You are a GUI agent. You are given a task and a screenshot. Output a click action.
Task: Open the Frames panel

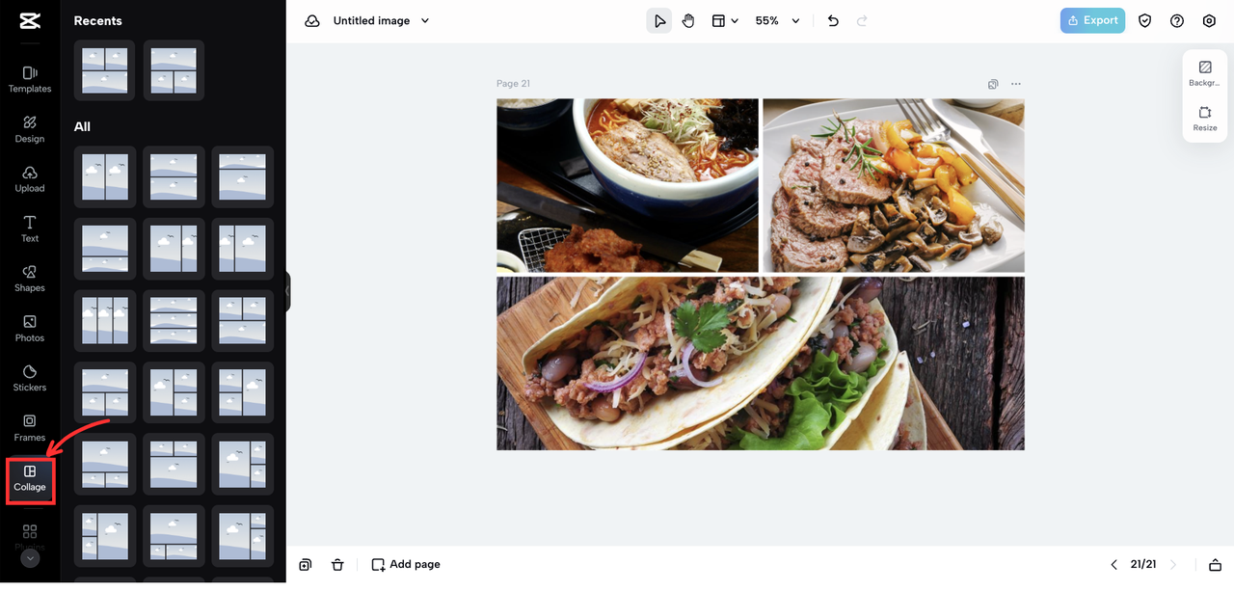(30, 428)
